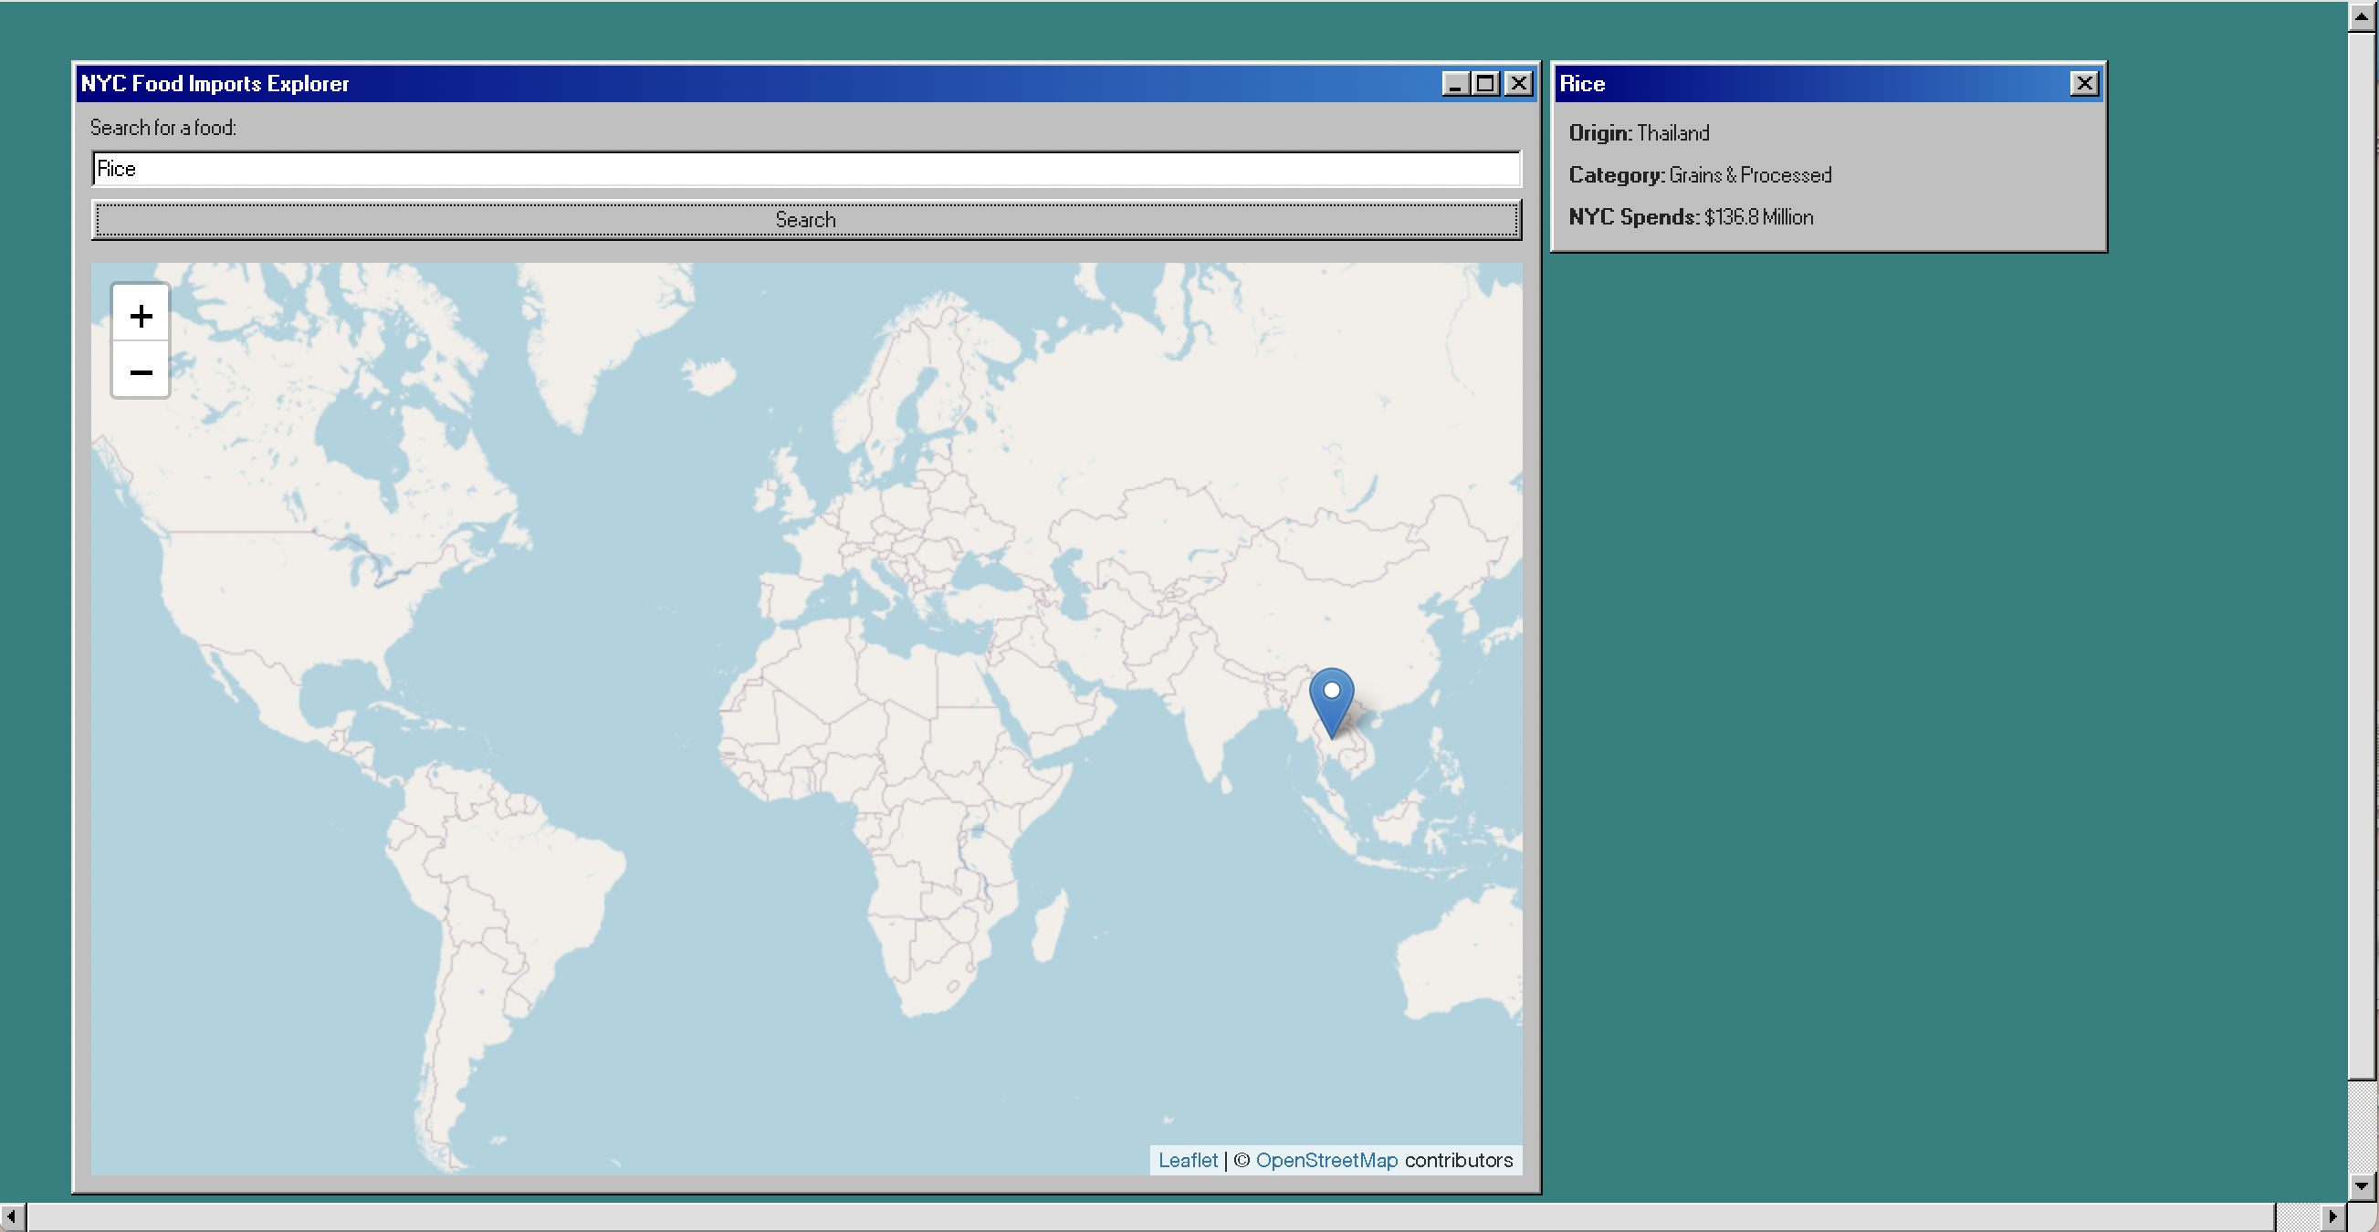2379x1232 pixels.
Task: Click the vertical scrollbar down arrow
Action: pos(2362,1185)
